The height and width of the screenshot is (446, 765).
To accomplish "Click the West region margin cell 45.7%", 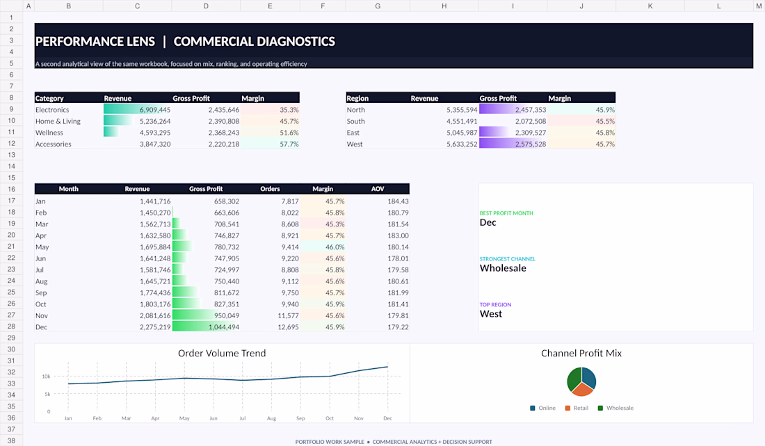I will pos(581,144).
